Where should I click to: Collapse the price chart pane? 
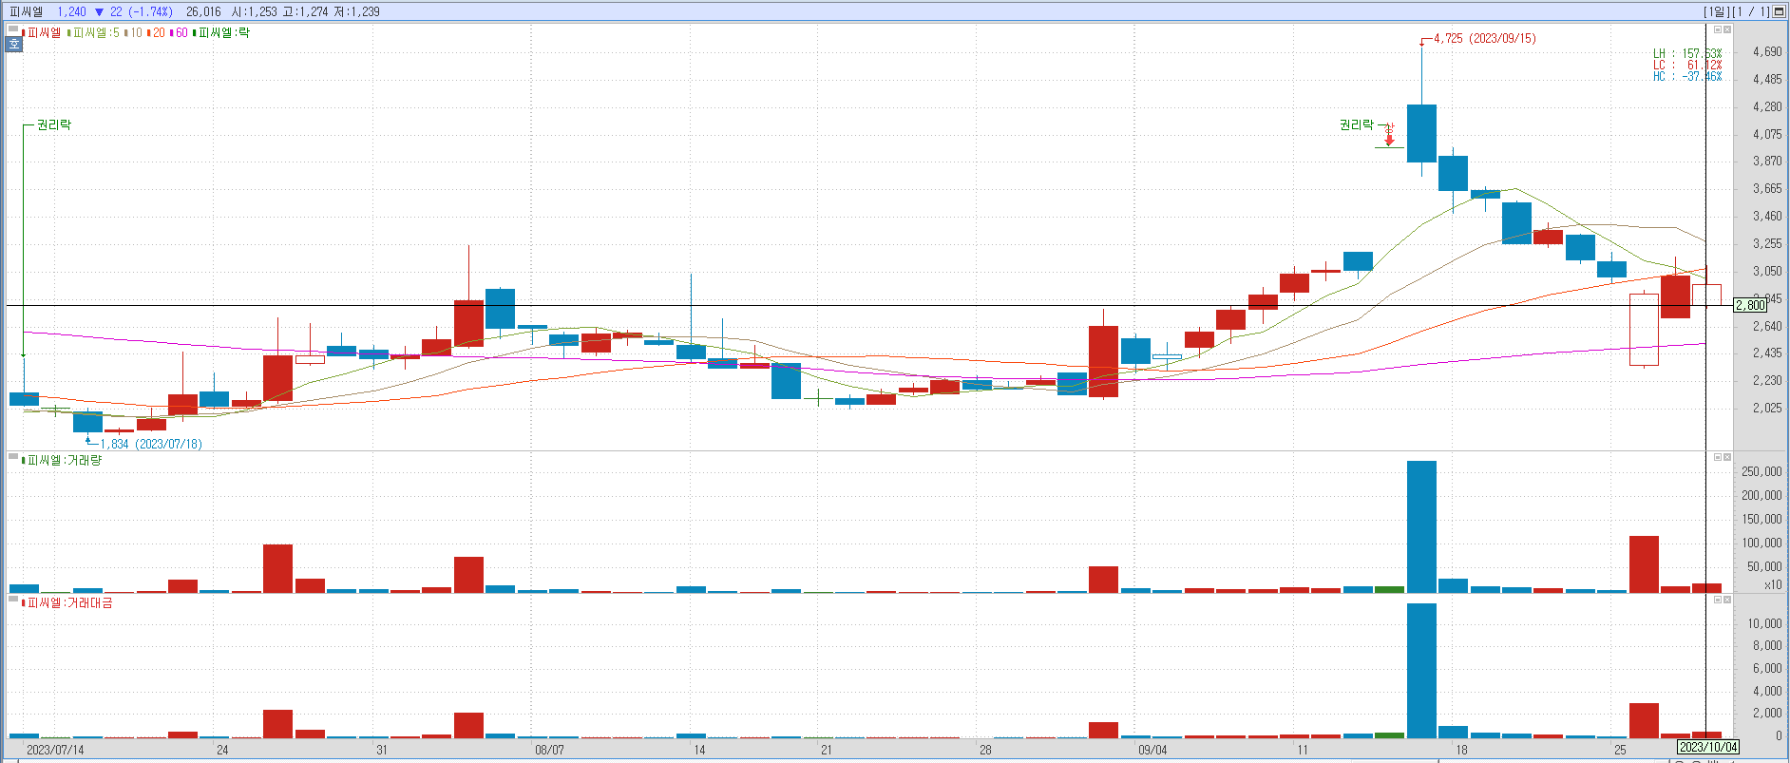[1717, 29]
